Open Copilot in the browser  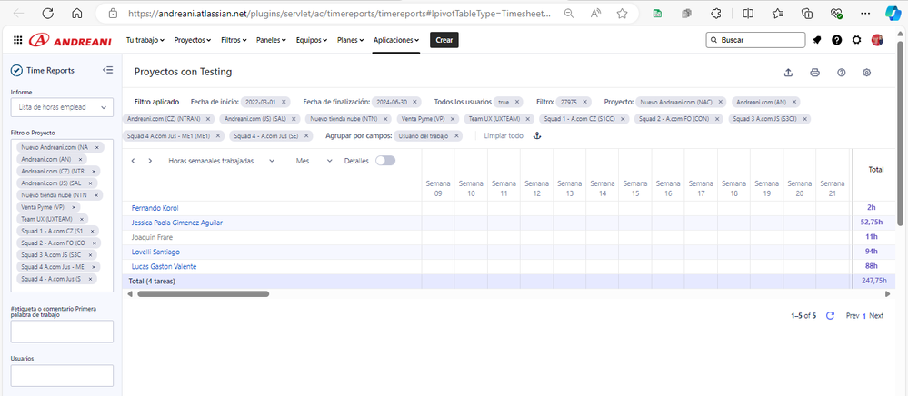point(892,14)
